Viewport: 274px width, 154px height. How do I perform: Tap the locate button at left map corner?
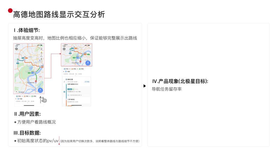coord(16,91)
